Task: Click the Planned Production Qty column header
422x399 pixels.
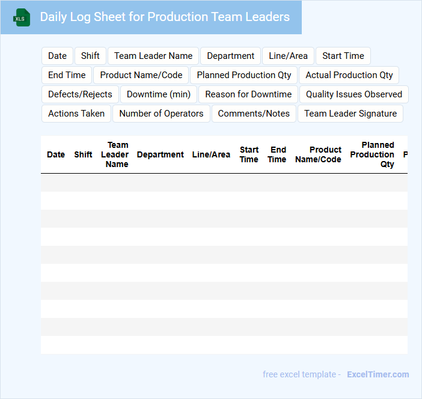Action: pyautogui.click(x=373, y=154)
